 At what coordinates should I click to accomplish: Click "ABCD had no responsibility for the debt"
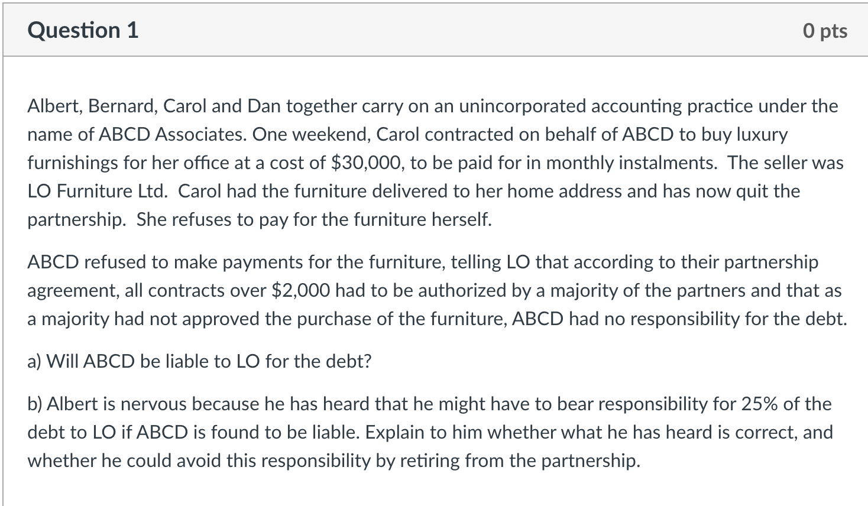coord(679,319)
